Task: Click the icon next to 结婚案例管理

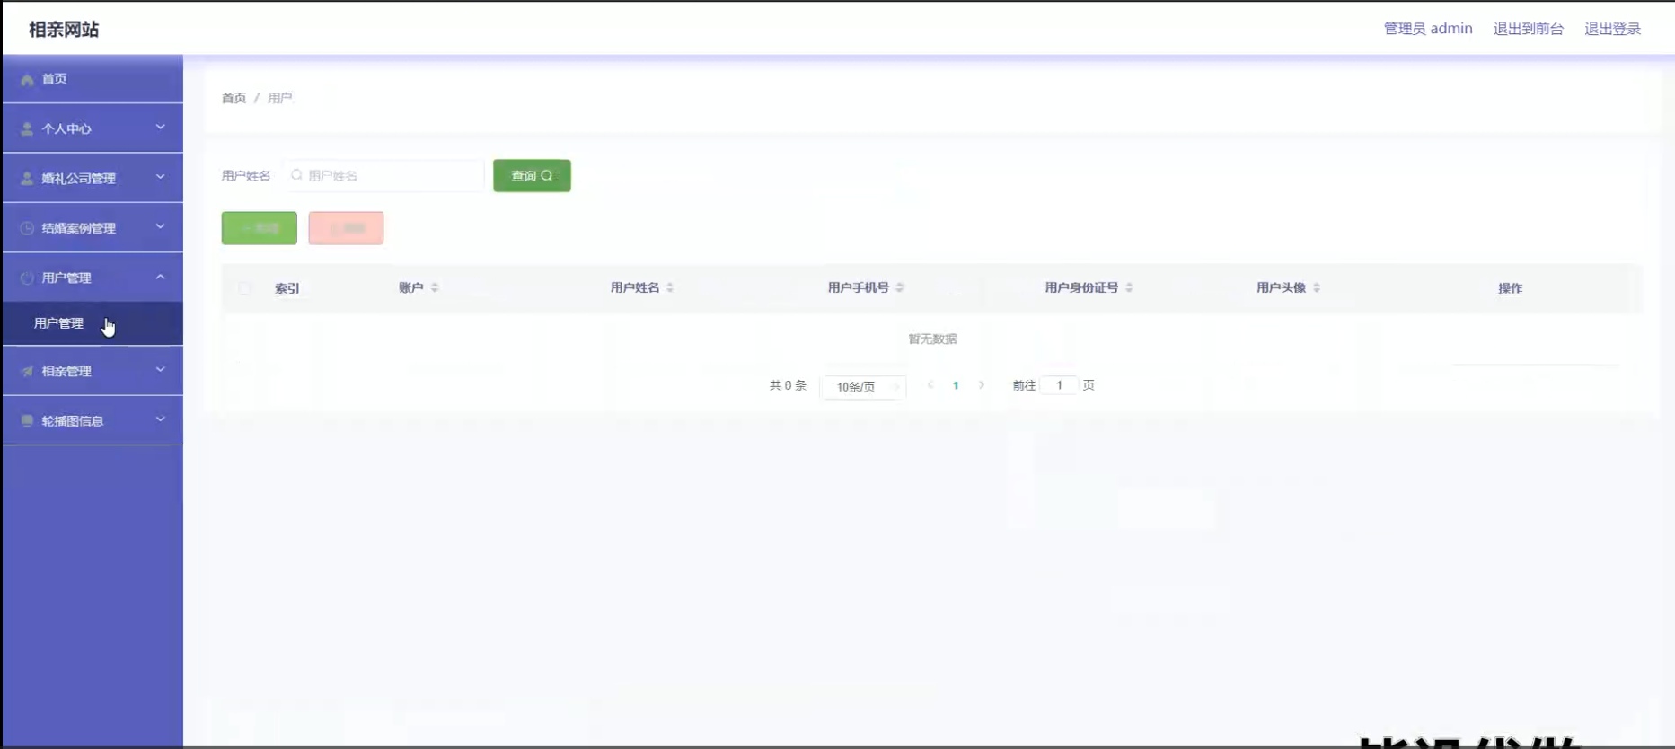Action: point(27,228)
